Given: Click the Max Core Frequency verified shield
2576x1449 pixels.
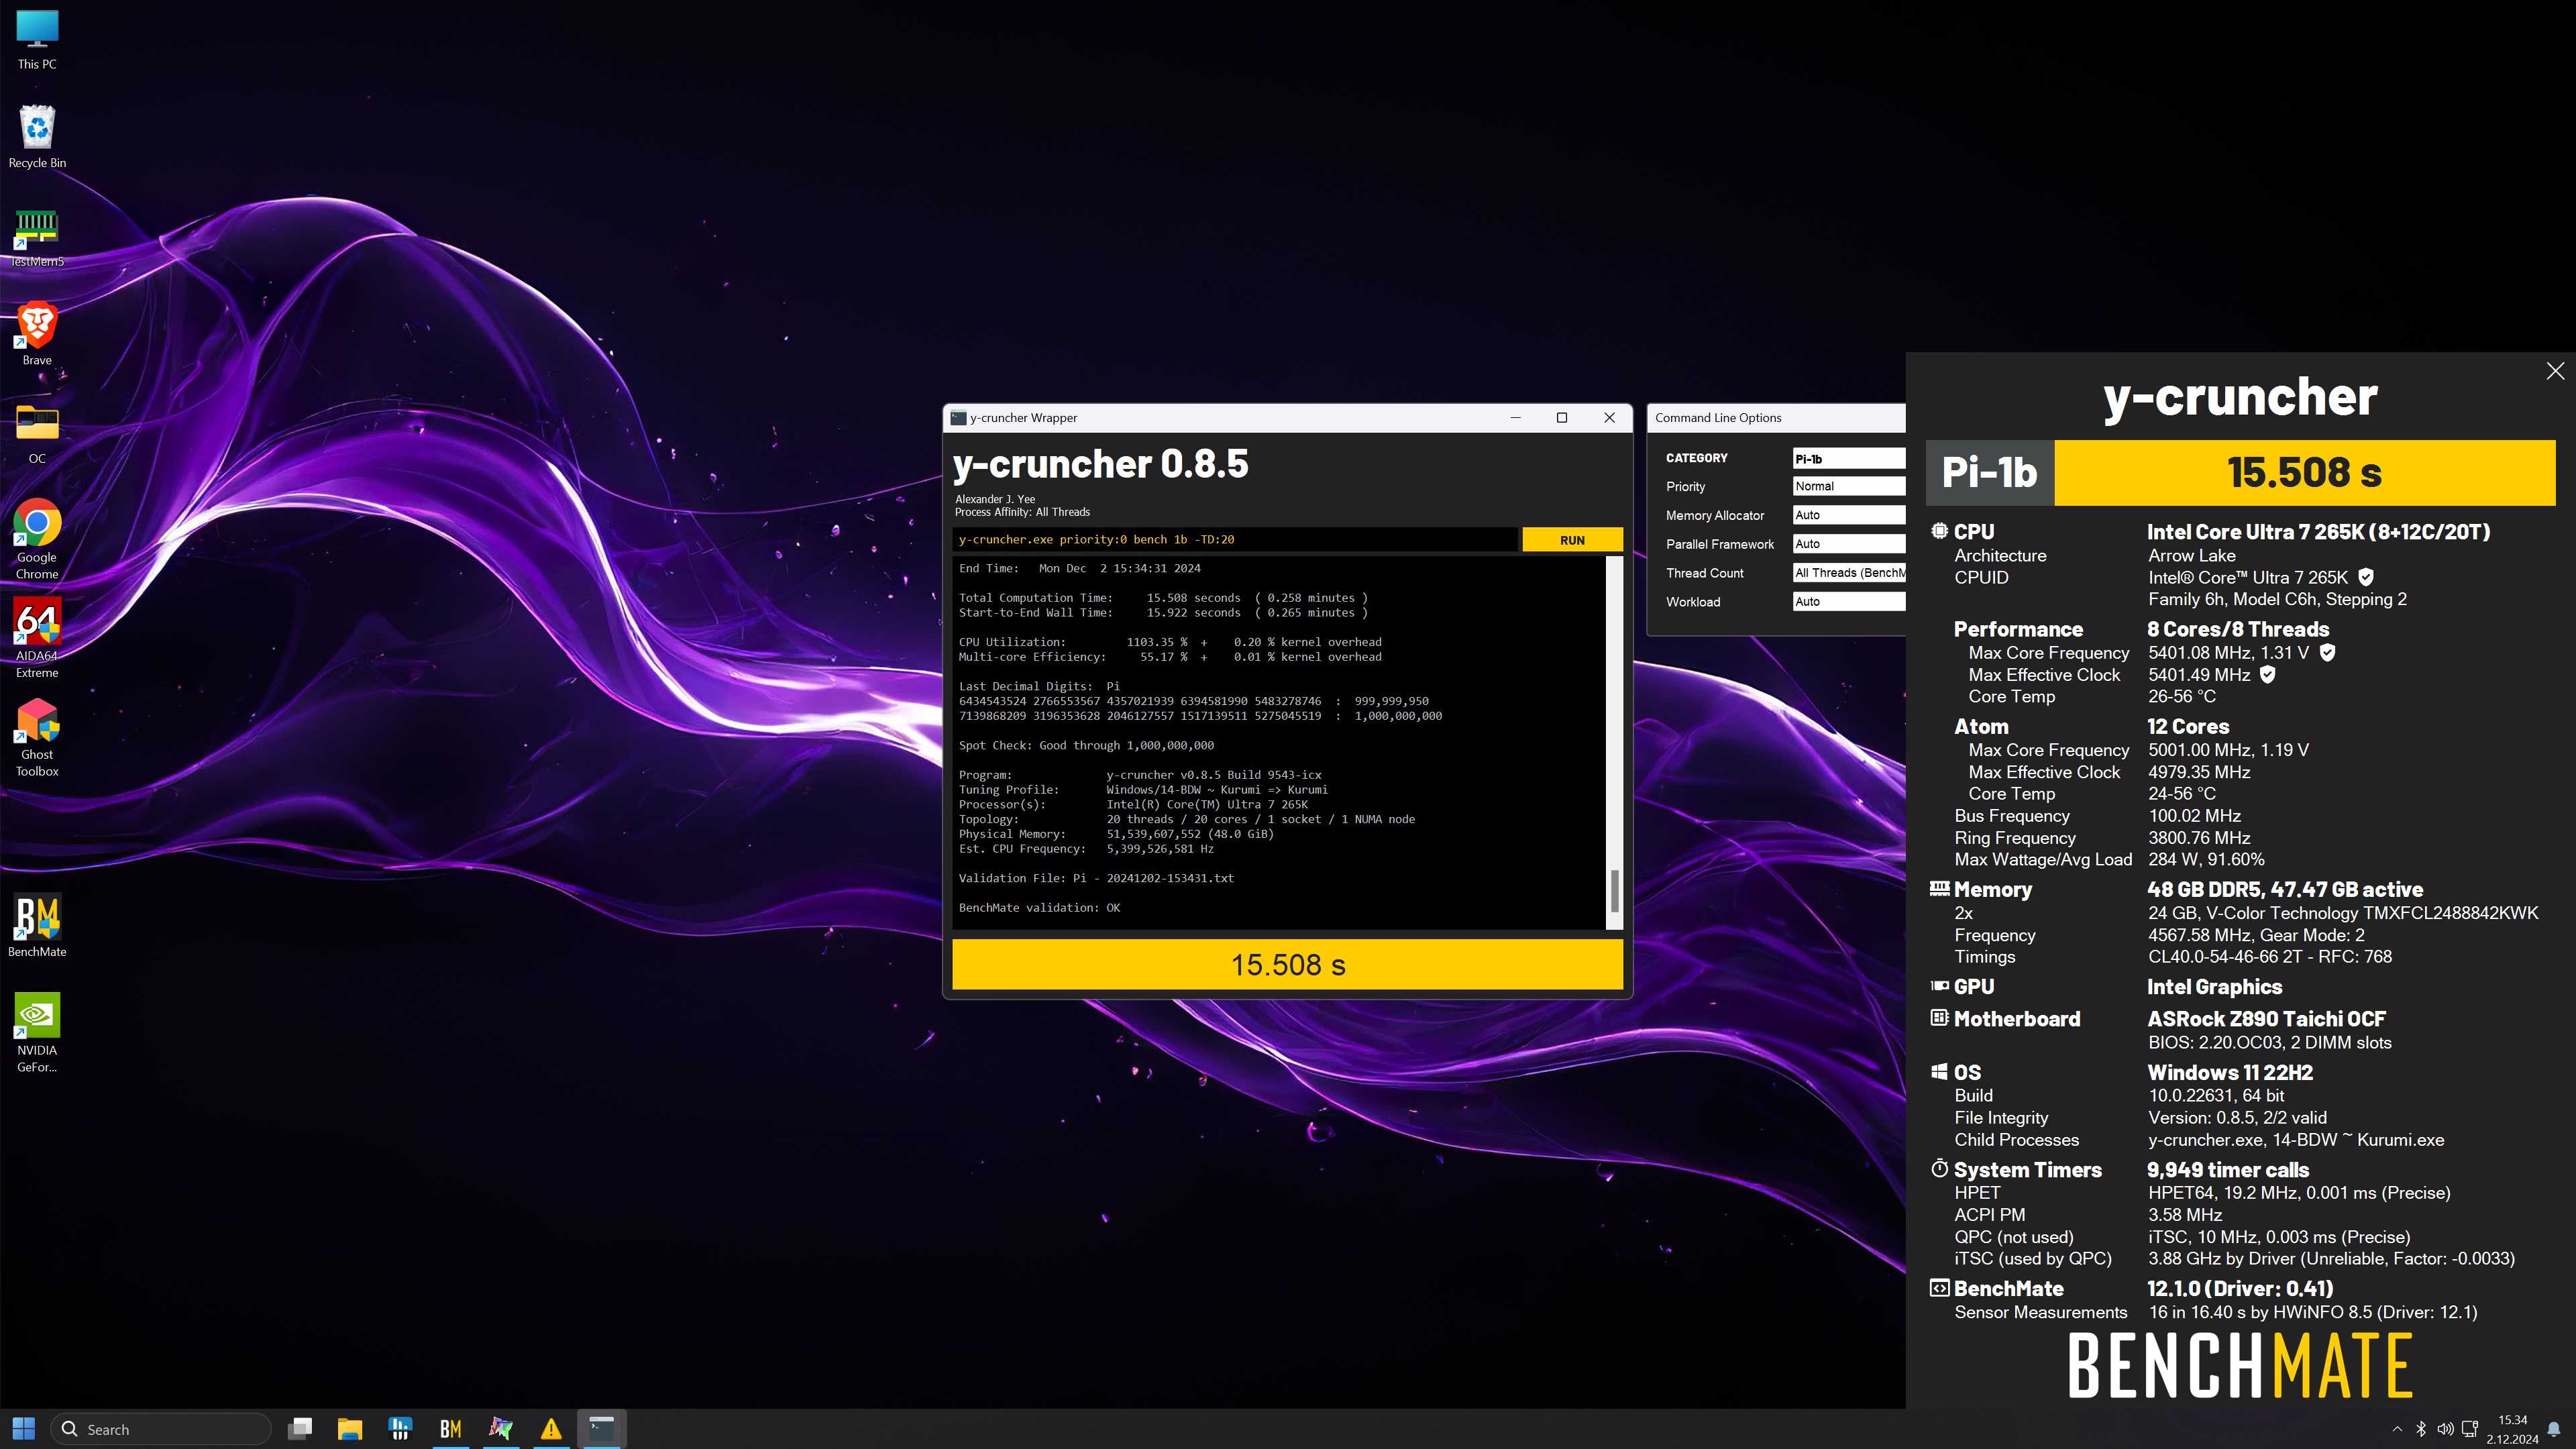Looking at the screenshot, I should (2327, 652).
